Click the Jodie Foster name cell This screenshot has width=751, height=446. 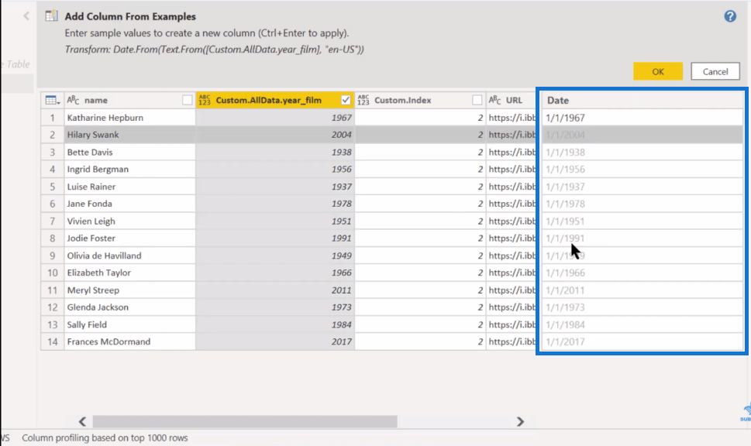click(129, 238)
